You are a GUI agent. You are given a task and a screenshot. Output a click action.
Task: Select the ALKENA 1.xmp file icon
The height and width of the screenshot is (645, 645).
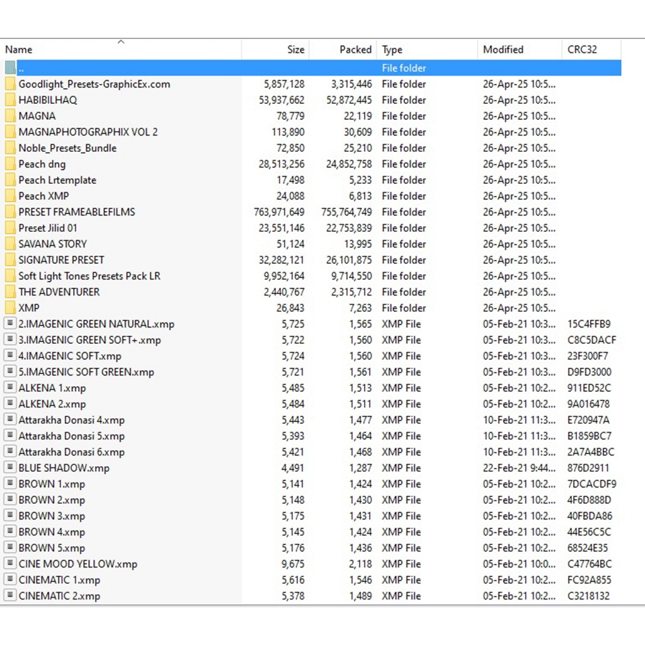9,388
